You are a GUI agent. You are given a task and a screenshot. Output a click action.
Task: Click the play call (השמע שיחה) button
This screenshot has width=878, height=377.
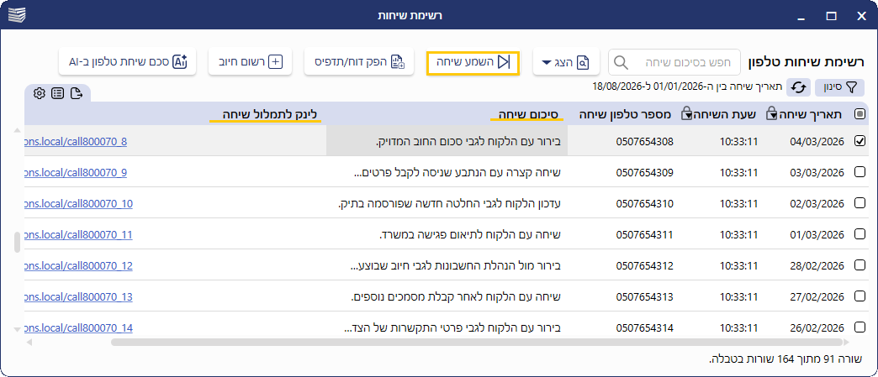click(x=473, y=62)
